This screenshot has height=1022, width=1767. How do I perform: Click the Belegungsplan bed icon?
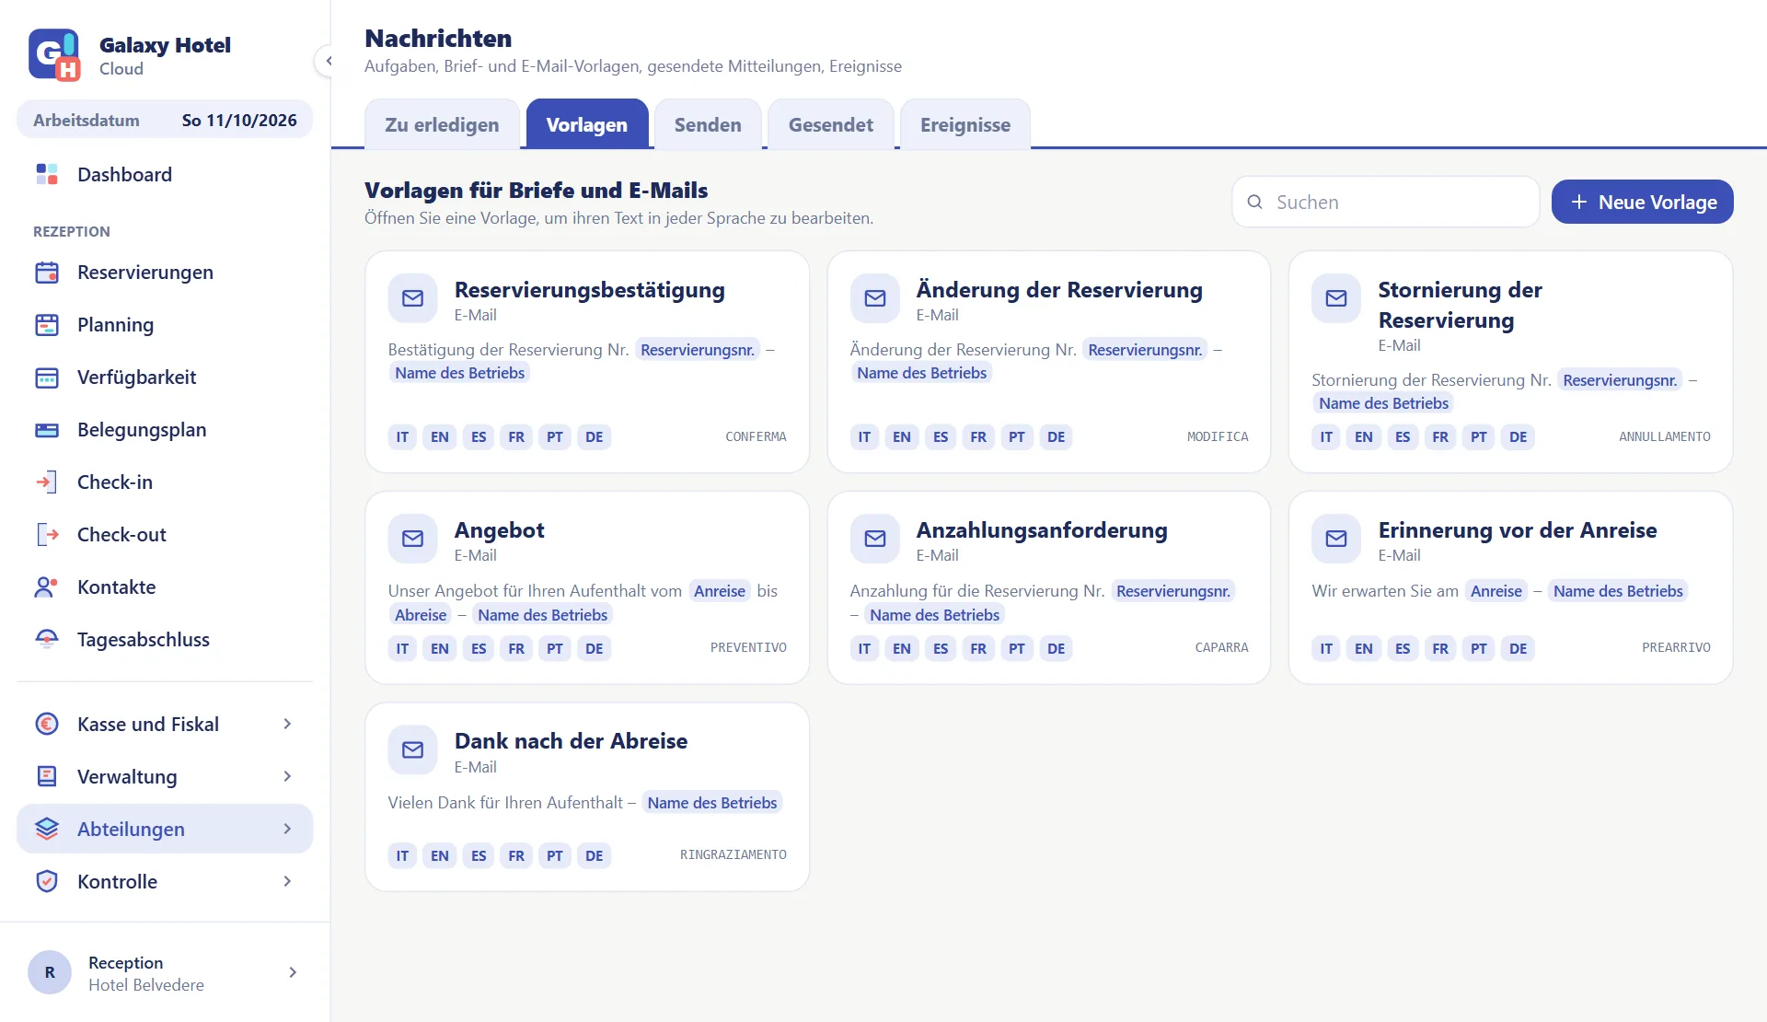point(47,430)
